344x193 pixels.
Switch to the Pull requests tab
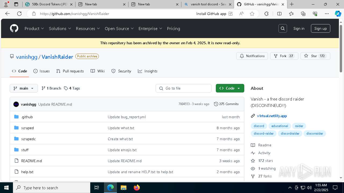click(70, 71)
